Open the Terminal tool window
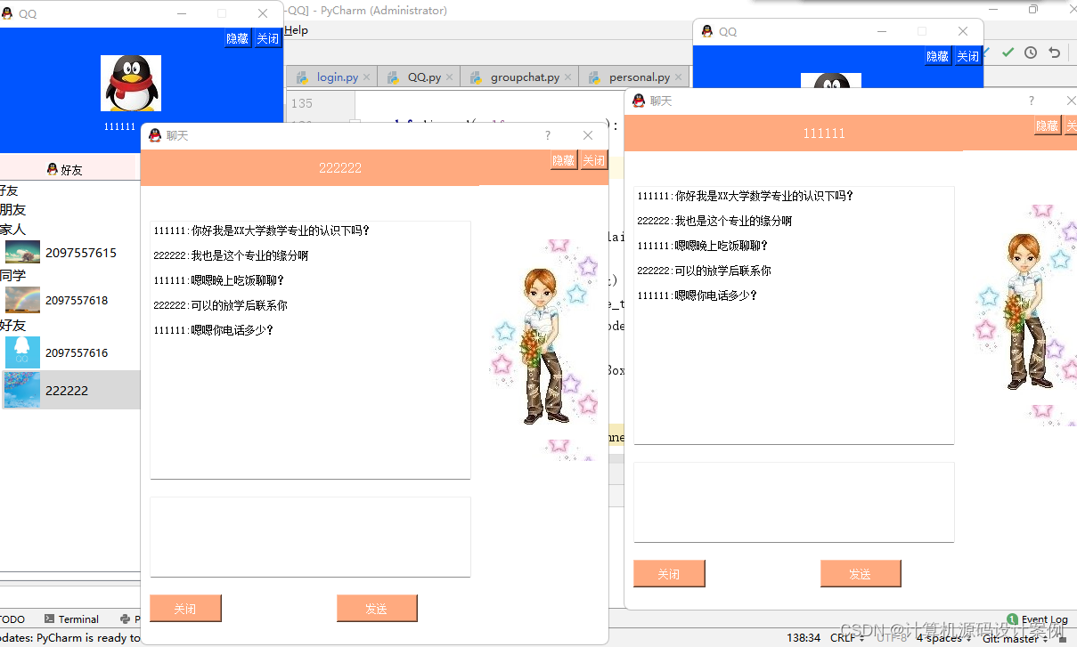1077x647 pixels. (x=71, y=619)
